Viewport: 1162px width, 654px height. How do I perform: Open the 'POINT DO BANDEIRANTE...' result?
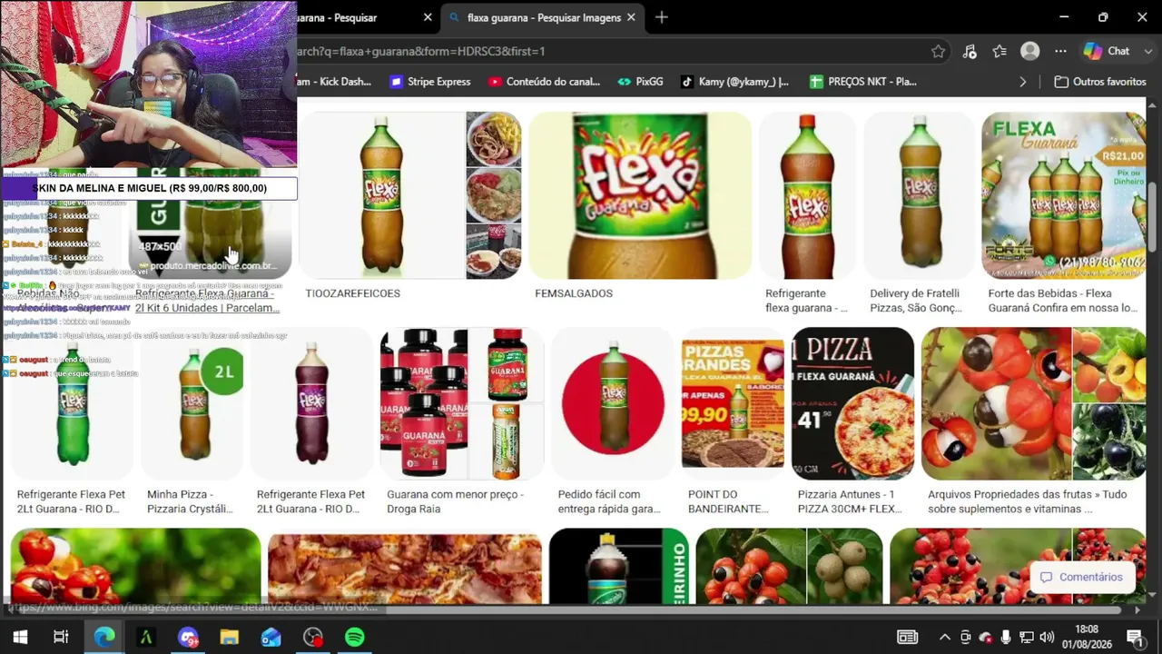pos(728,501)
